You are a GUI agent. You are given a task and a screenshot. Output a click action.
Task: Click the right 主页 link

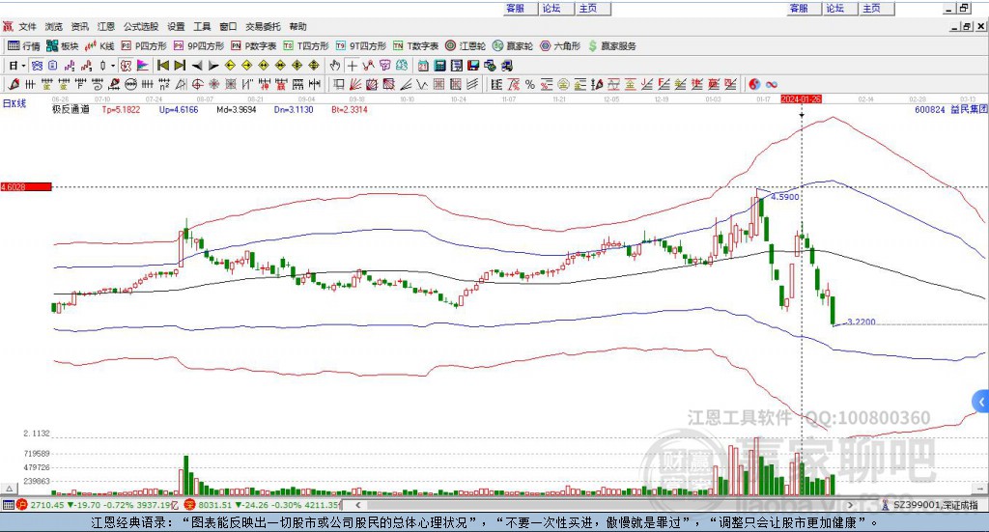tap(872, 8)
